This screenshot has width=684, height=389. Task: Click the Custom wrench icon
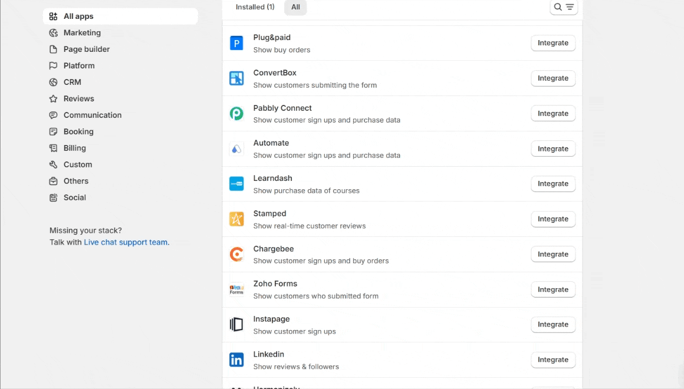coord(53,164)
